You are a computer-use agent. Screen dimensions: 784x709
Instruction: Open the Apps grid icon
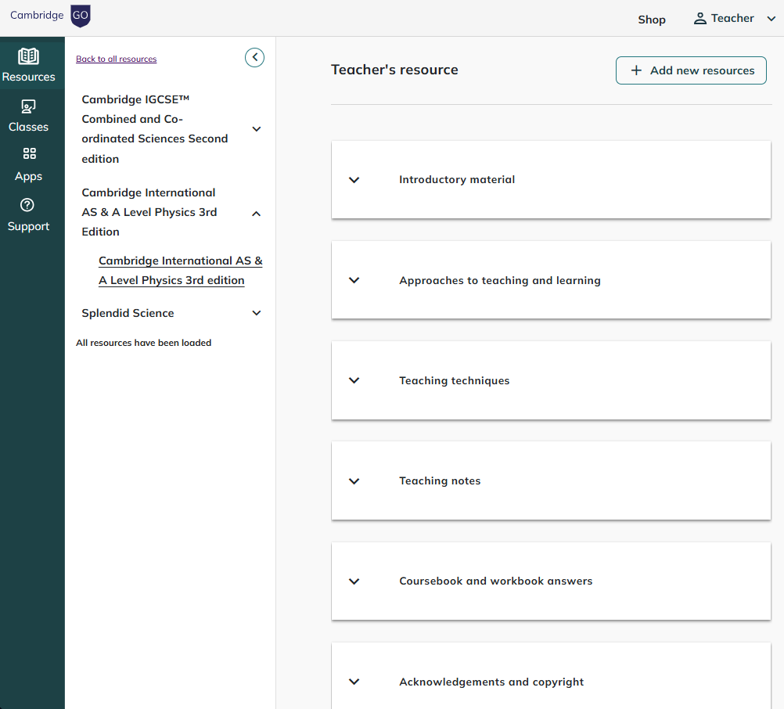coord(30,153)
